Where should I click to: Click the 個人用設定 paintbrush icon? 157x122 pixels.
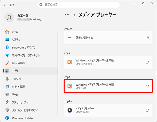coord(7,63)
